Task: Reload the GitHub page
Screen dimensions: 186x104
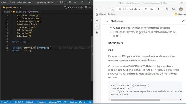Action: coord(111,9)
